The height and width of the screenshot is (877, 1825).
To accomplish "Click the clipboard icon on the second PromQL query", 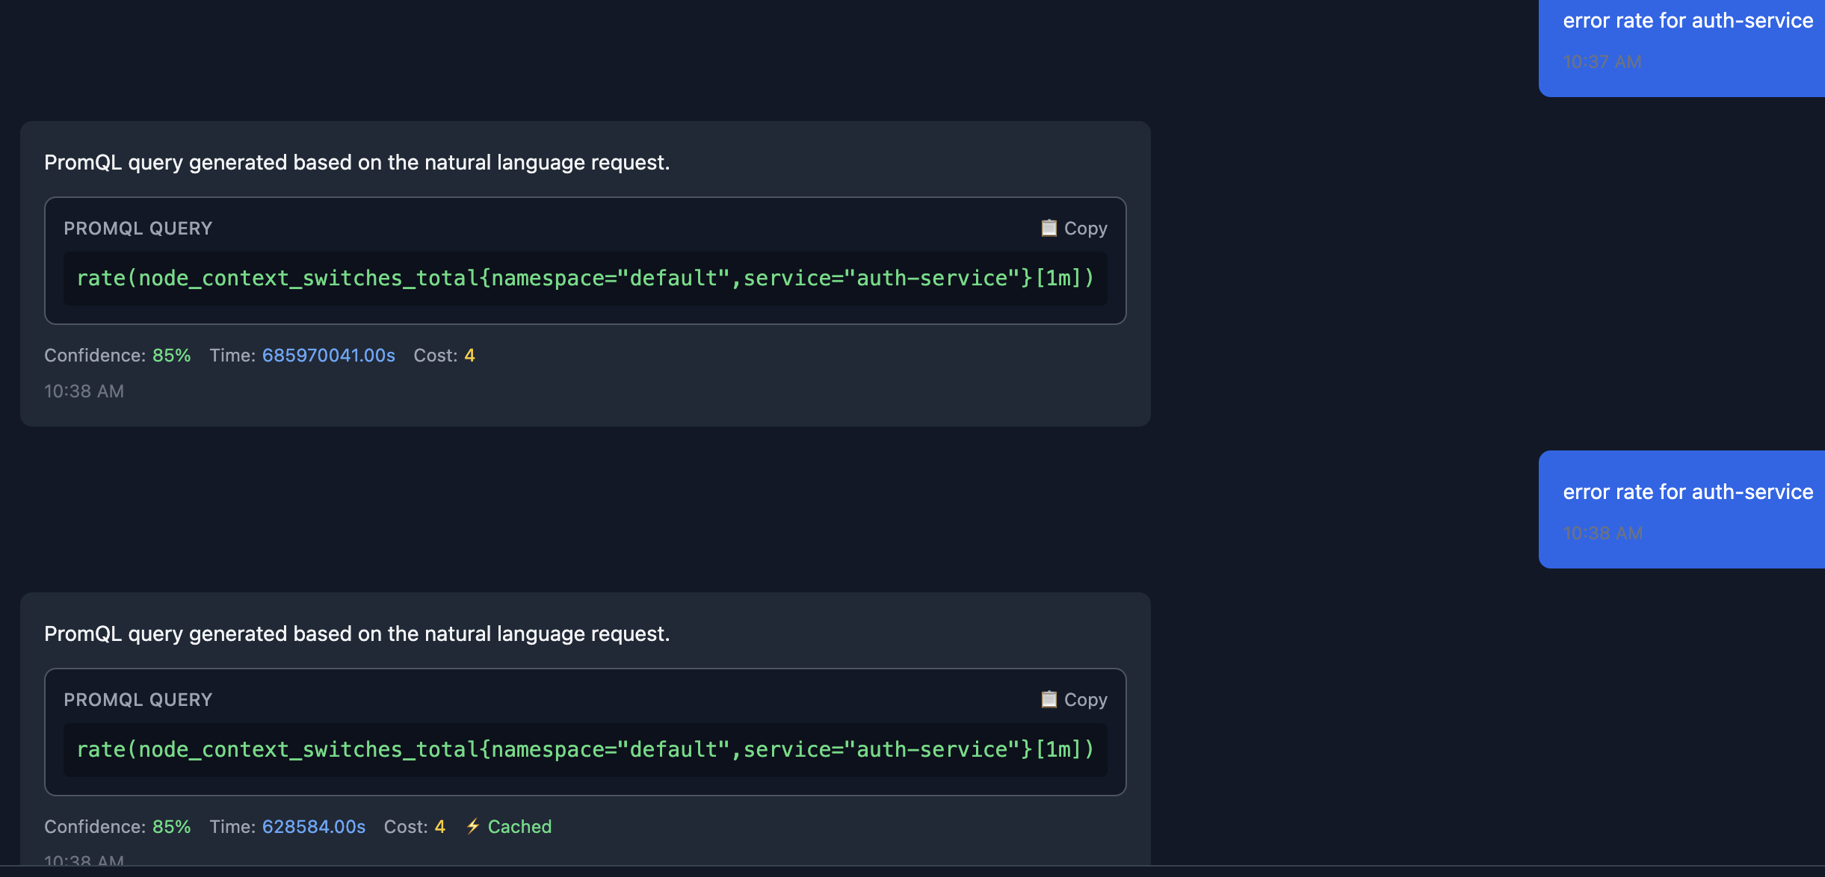I will pos(1049,699).
